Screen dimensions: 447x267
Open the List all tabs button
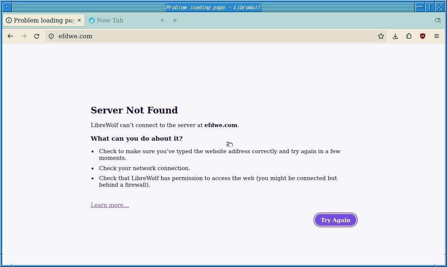438,20
